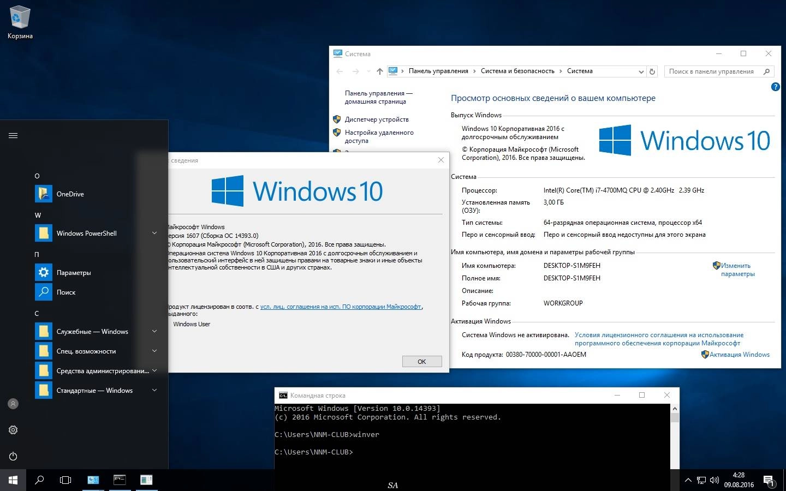Click the Стандартные — Windows folder icon
786x491 pixels.
pos(44,390)
